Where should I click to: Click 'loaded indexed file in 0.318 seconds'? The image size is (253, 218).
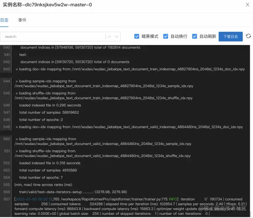point(50,163)
